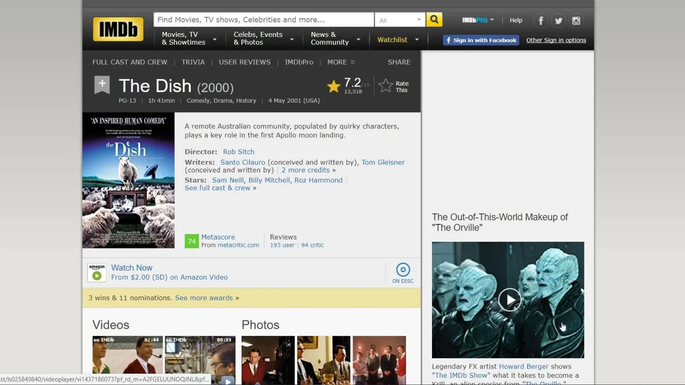Open the All search category dropdown
Screen dimensions: 685x385
pyautogui.click(x=400, y=20)
